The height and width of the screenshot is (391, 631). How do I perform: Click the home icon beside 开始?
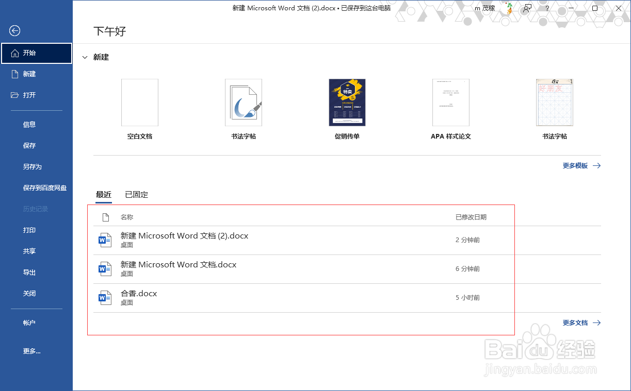tap(14, 53)
